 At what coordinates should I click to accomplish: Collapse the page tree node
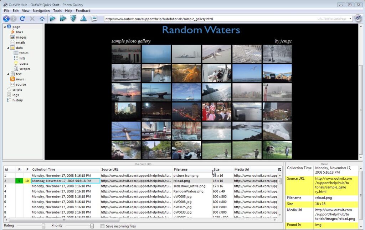pyautogui.click(x=5, y=27)
